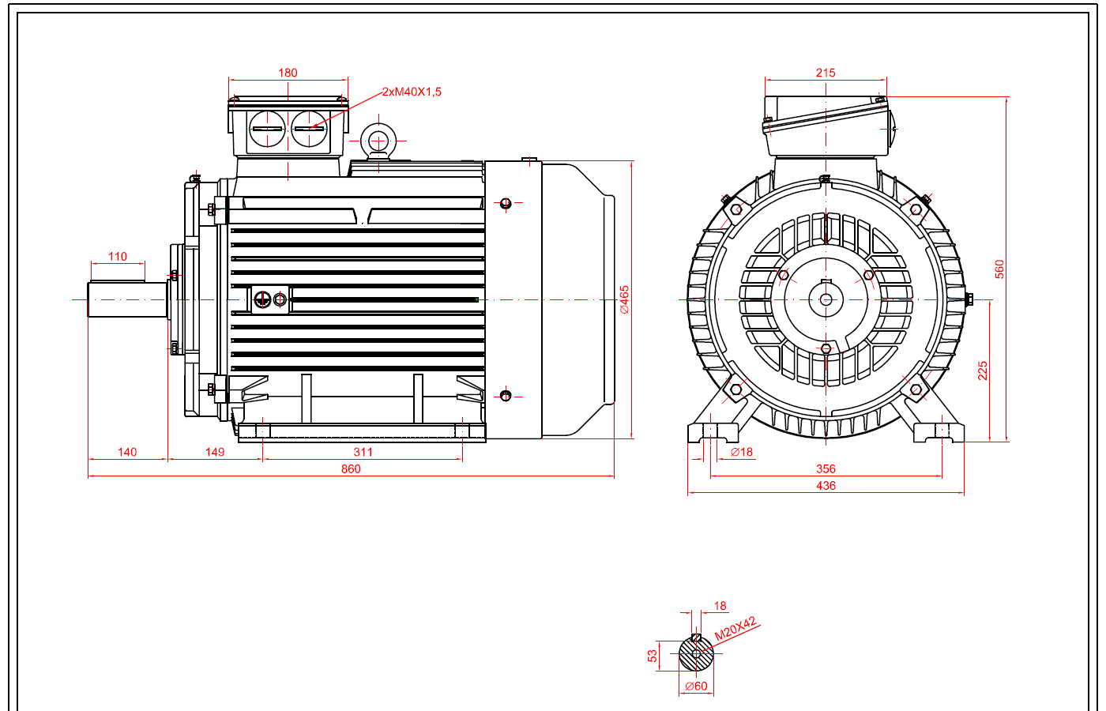
Task: Click the left cable gland circle on the terminal box
Action: tap(268, 129)
